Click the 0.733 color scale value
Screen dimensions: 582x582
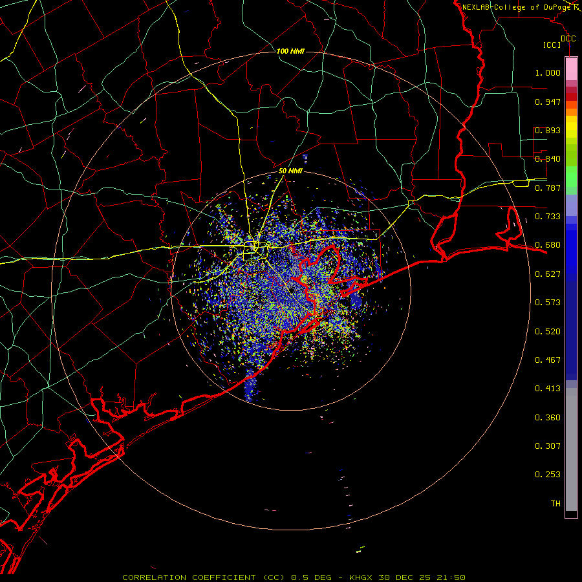point(548,217)
